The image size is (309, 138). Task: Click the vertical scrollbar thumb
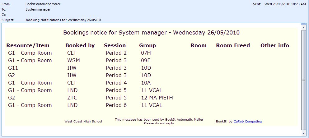click(304, 80)
